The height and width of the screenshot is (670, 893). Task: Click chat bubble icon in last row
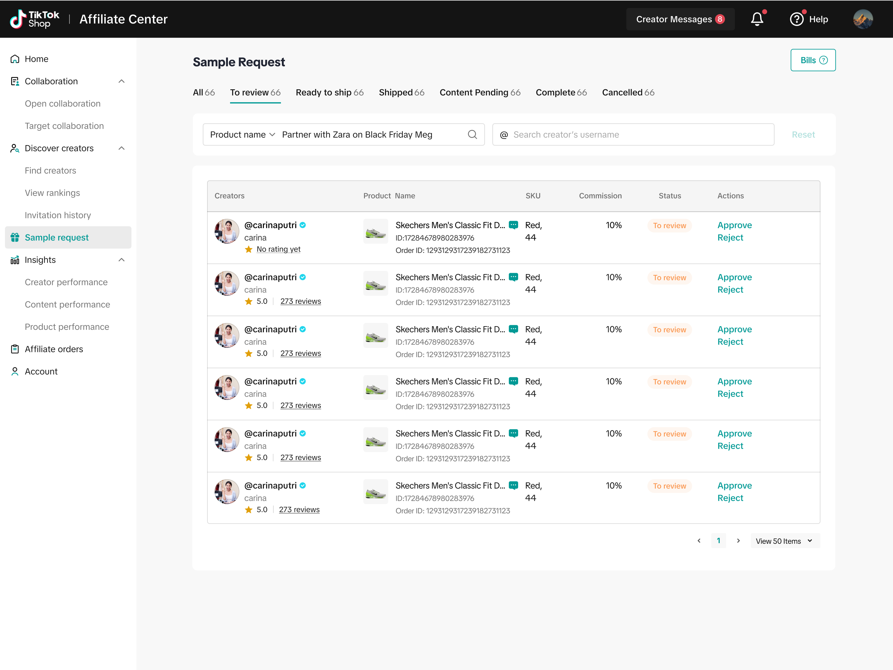click(x=513, y=485)
